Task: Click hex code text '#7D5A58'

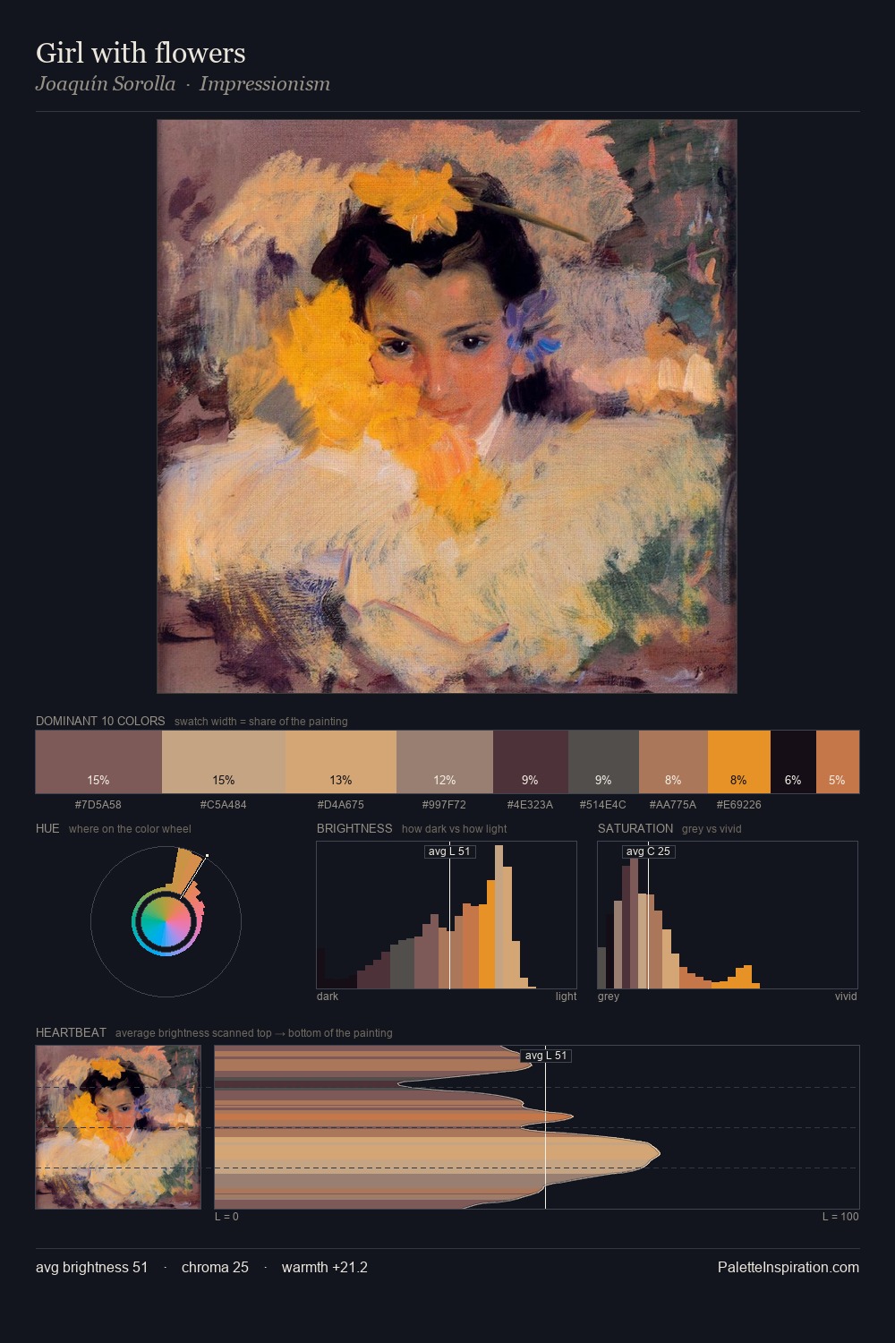Action: tap(98, 804)
